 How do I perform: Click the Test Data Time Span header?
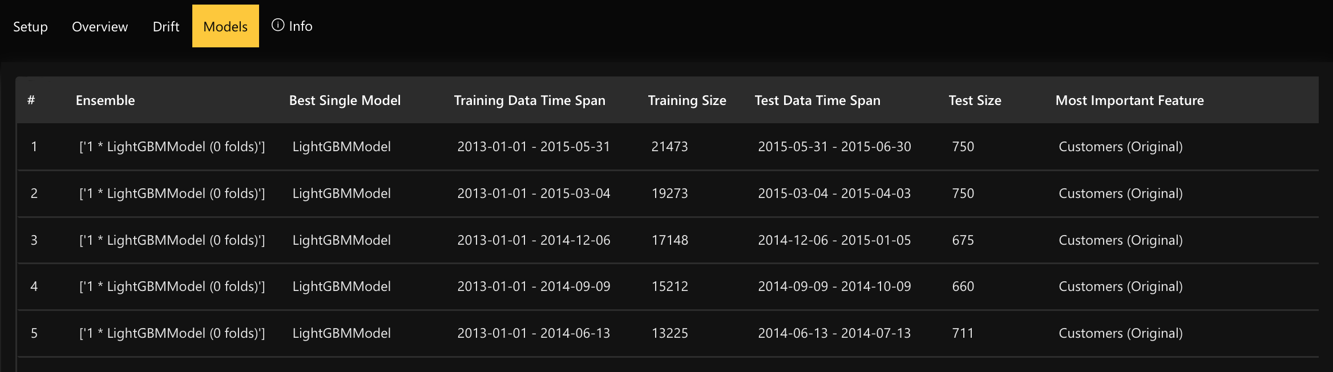pos(817,100)
